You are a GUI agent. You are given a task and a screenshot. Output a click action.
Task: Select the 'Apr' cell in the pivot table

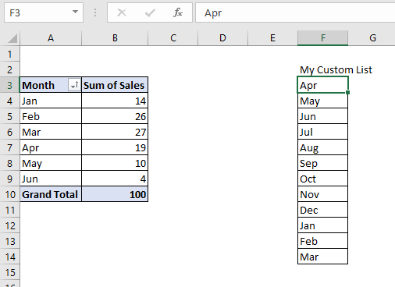click(x=51, y=147)
